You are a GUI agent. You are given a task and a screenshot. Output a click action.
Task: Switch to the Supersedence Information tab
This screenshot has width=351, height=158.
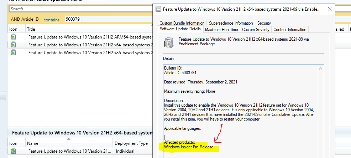(231, 23)
